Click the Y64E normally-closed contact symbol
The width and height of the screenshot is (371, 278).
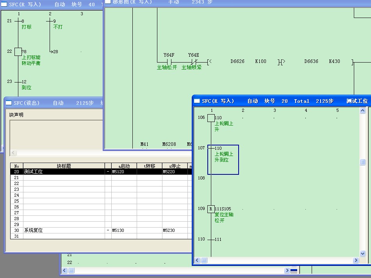tap(193, 62)
